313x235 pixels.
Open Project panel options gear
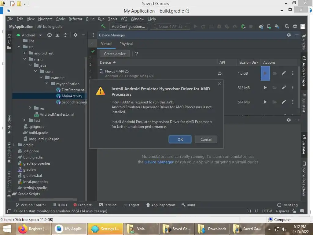pyautogui.click(x=75, y=35)
